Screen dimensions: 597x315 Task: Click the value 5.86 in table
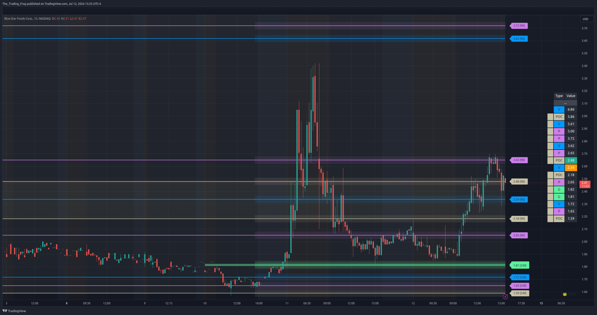(571, 117)
